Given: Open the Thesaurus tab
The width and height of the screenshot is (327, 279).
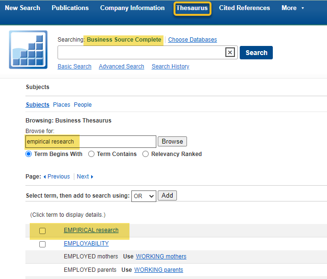Looking at the screenshot, I should [192, 8].
